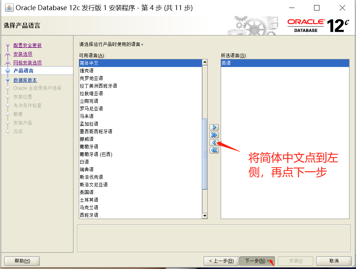Proceed with 下一步(N) button
This screenshot has height=269, width=356.
pos(257,261)
